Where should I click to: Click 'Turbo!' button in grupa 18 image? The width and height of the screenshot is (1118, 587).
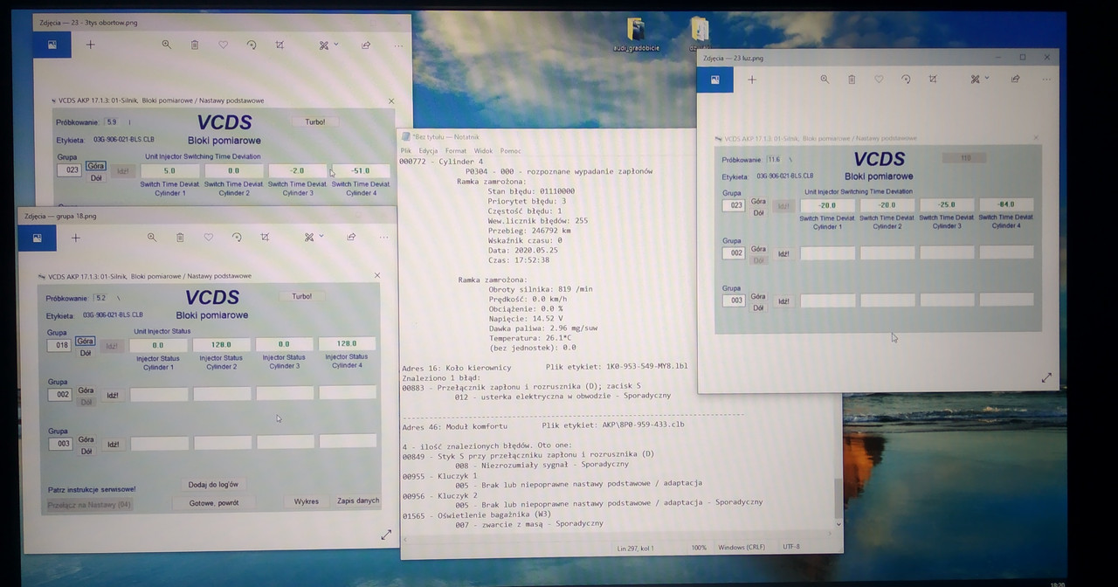(x=301, y=296)
